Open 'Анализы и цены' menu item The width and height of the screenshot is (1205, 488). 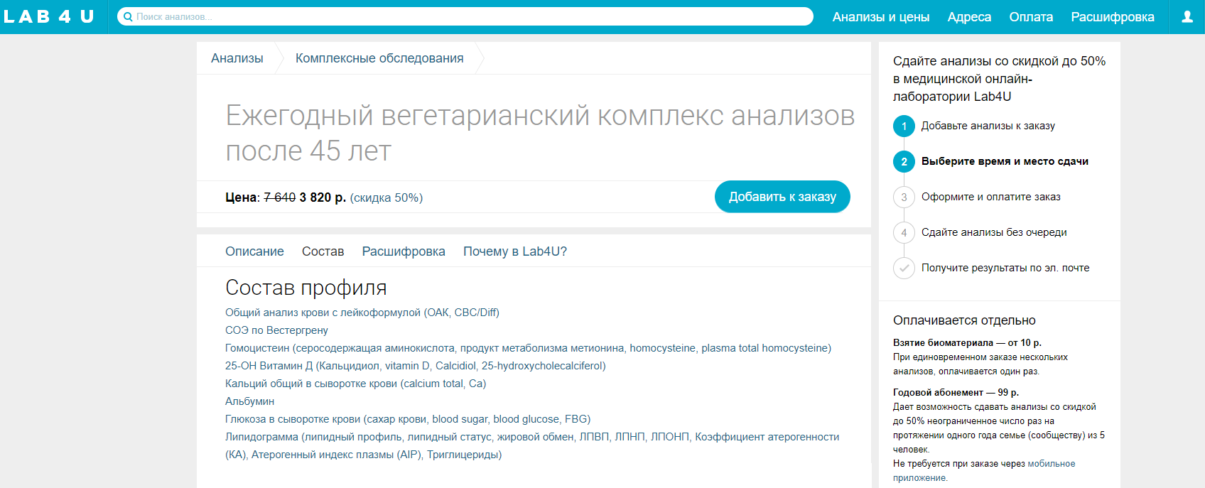click(880, 17)
